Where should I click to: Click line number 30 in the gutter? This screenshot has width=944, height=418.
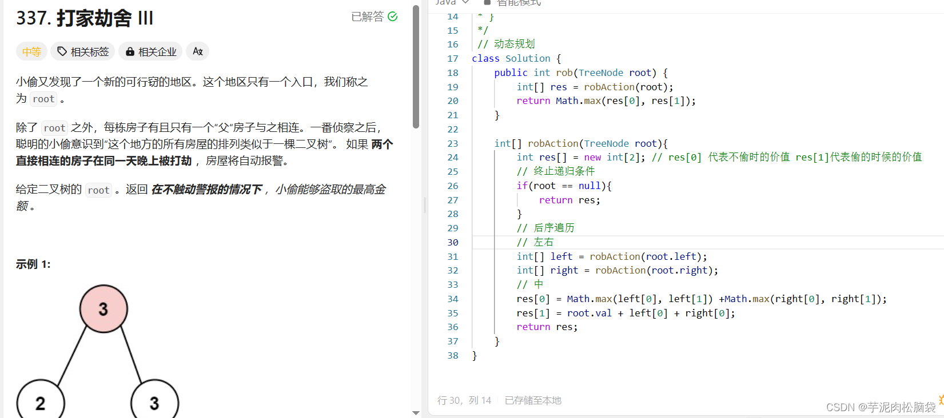click(x=453, y=242)
